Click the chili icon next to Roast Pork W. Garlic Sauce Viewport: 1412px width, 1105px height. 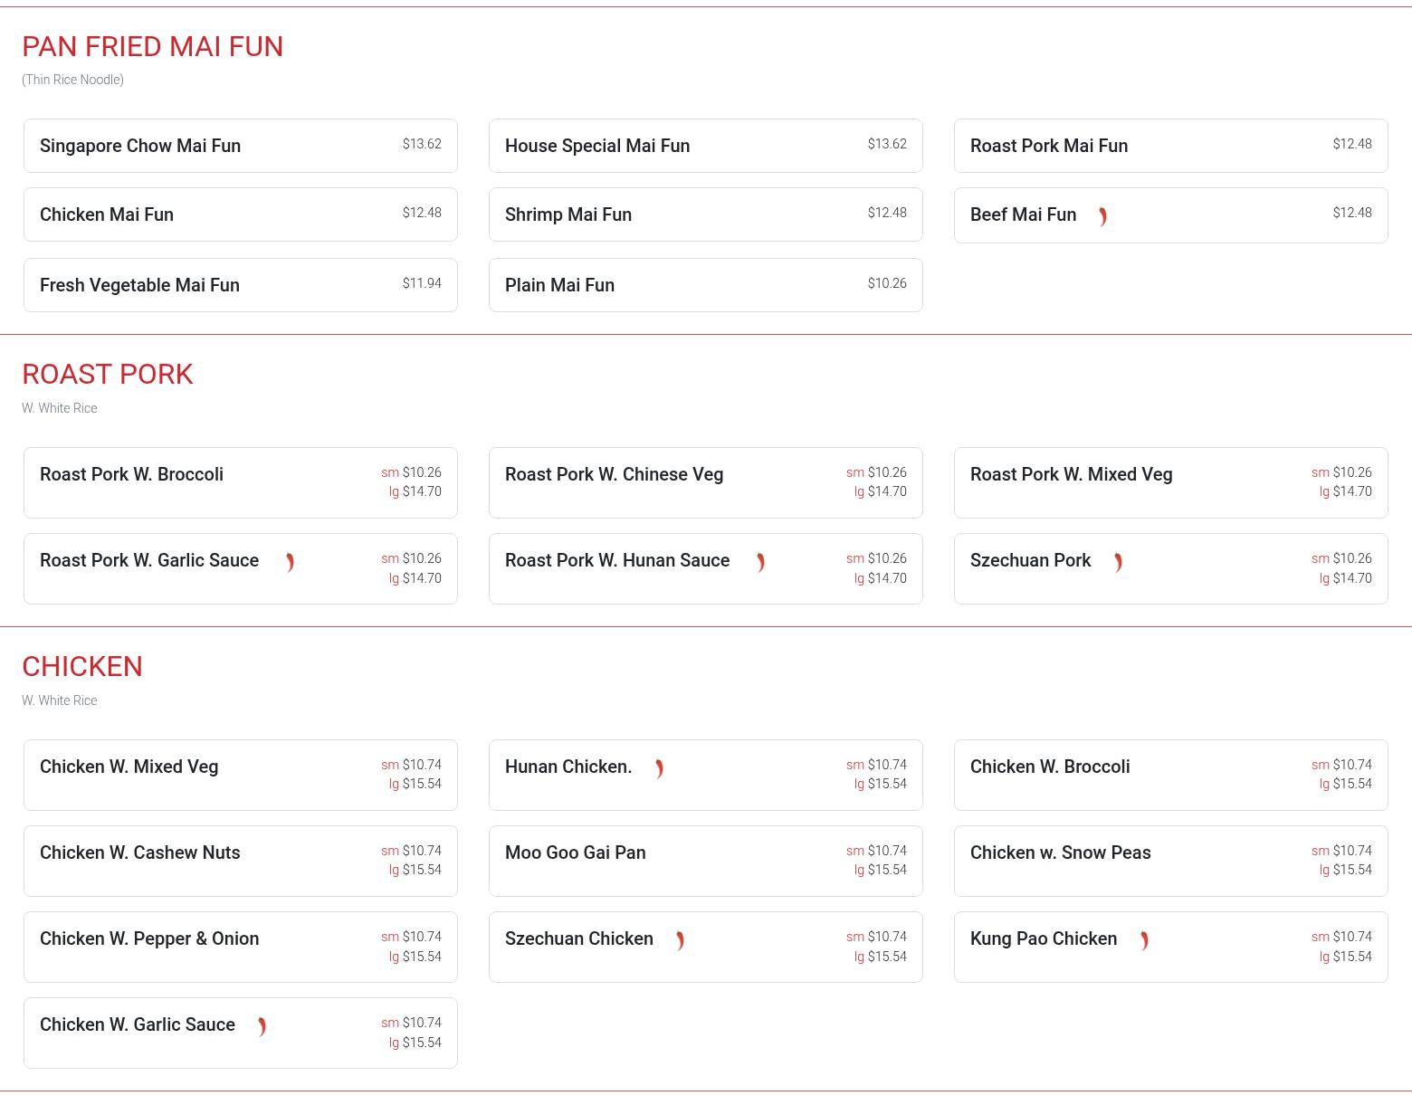pos(290,563)
